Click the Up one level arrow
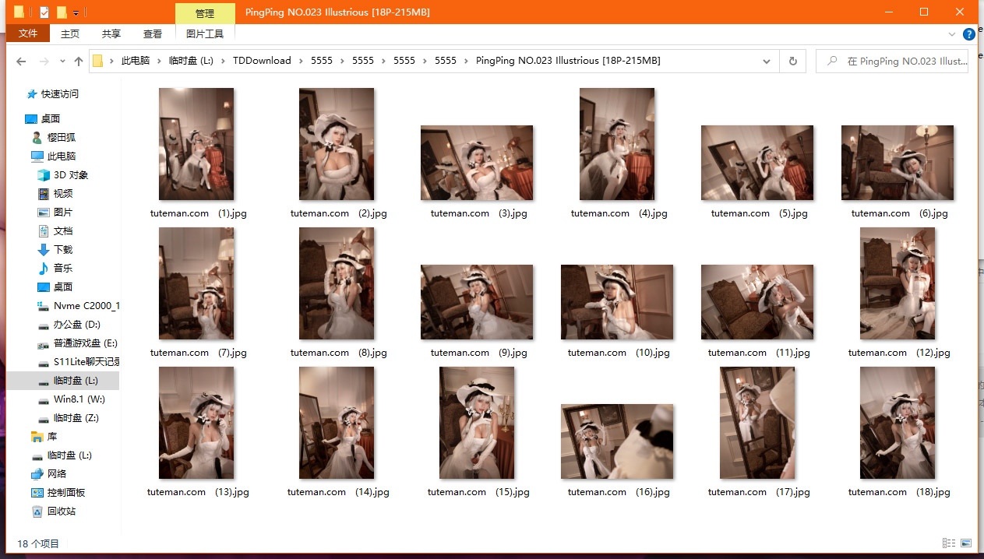Viewport: 984px width, 559px height. (x=78, y=62)
